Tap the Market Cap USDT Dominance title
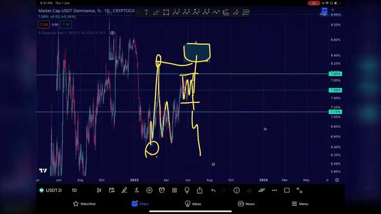 86,11
